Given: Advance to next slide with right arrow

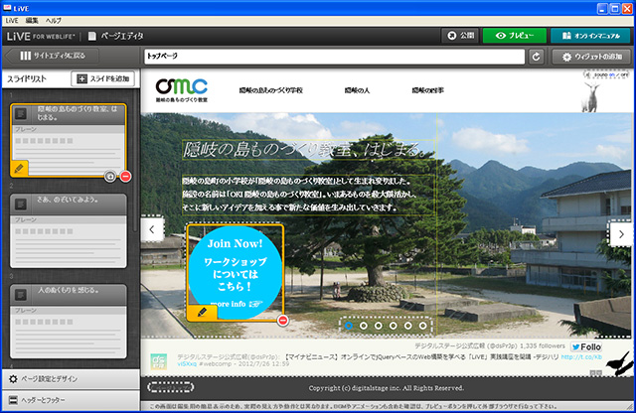Looking at the screenshot, I should coord(621,234).
